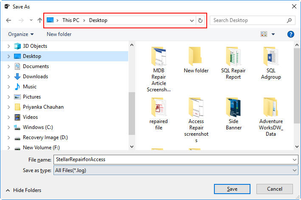The height and width of the screenshot is (200, 301).
Task: Expand the Windows (C:) drive node
Action: (x=8, y=127)
